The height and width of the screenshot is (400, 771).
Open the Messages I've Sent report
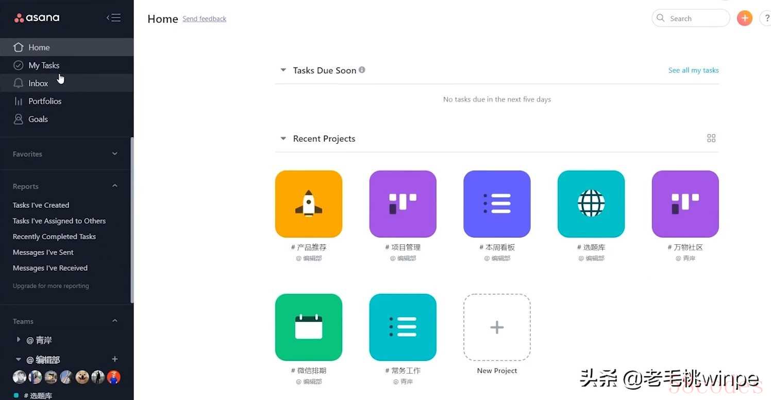point(43,252)
